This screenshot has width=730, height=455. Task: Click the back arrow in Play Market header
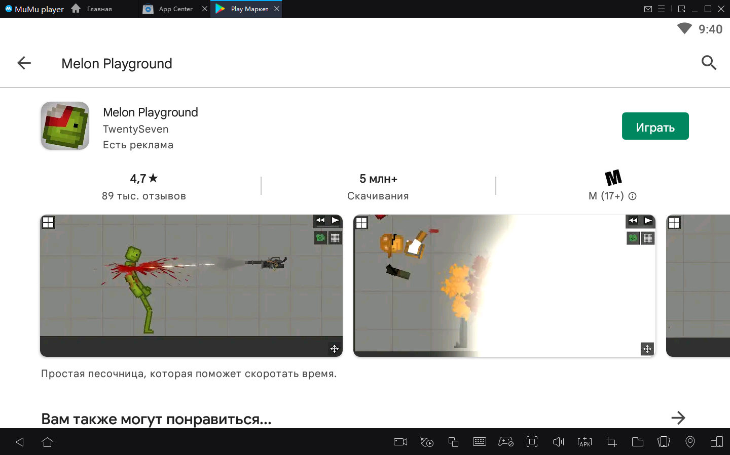pos(24,63)
